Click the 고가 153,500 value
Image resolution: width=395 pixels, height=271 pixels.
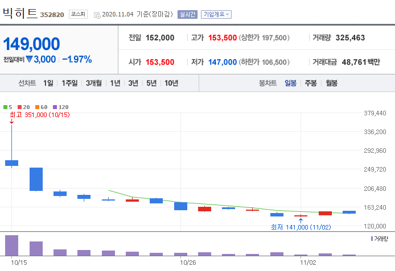pos(223,37)
